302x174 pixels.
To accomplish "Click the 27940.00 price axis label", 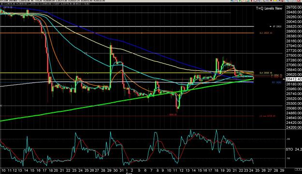I will tap(294, 46).
